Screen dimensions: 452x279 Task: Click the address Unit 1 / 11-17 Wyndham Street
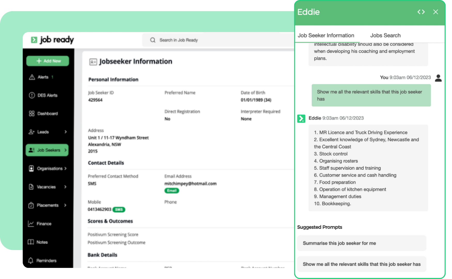click(118, 138)
